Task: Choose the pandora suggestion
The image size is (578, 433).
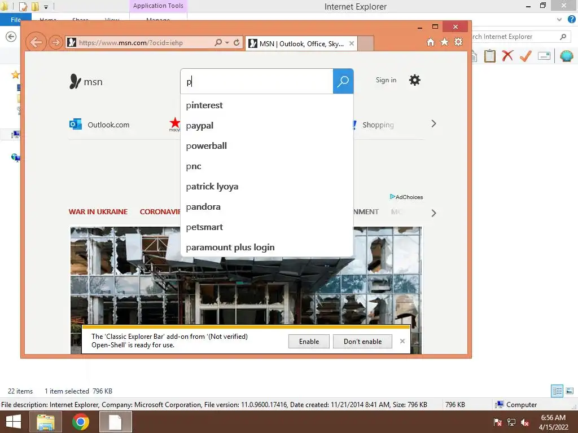Action: [267, 206]
